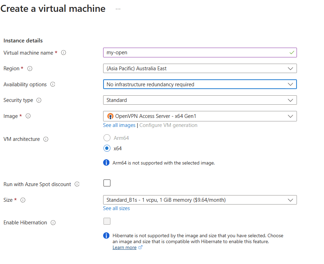Click the Virtual machine name label
Screen dimensions: 324x264
tap(28, 53)
